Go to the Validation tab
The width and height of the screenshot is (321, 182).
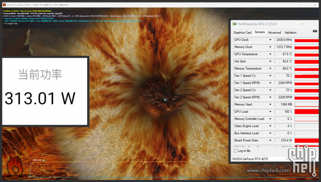point(290,32)
